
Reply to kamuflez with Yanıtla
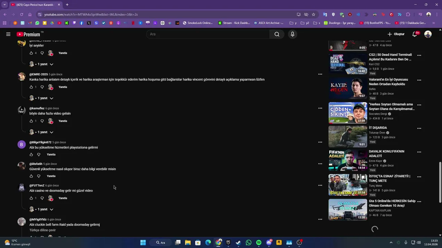(x=63, y=121)
